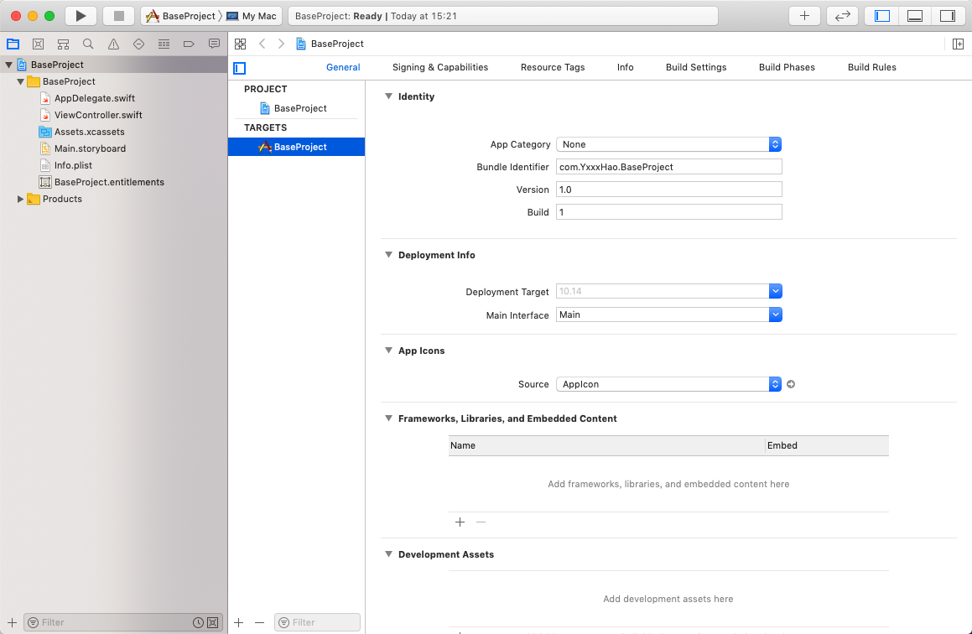
Task: Open the Build Rules tab
Action: [871, 67]
